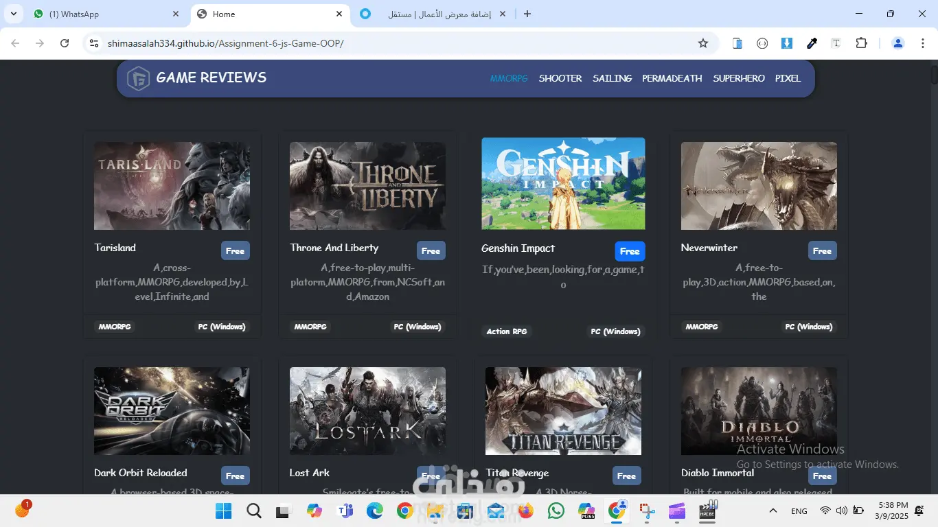938x527 pixels.
Task: Open the Tarisland game thumbnail
Action: coord(172,186)
